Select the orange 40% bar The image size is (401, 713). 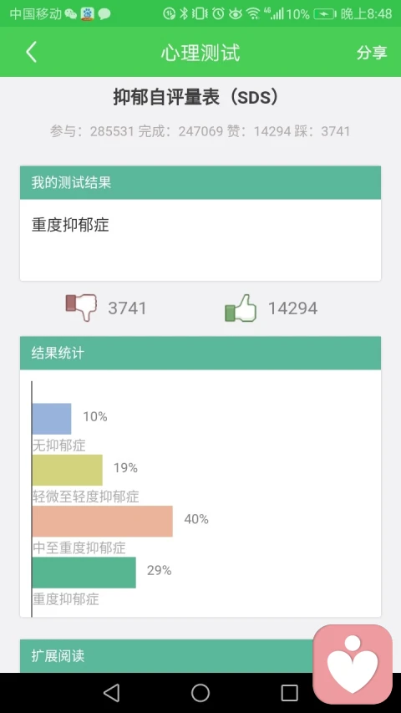pos(103,521)
